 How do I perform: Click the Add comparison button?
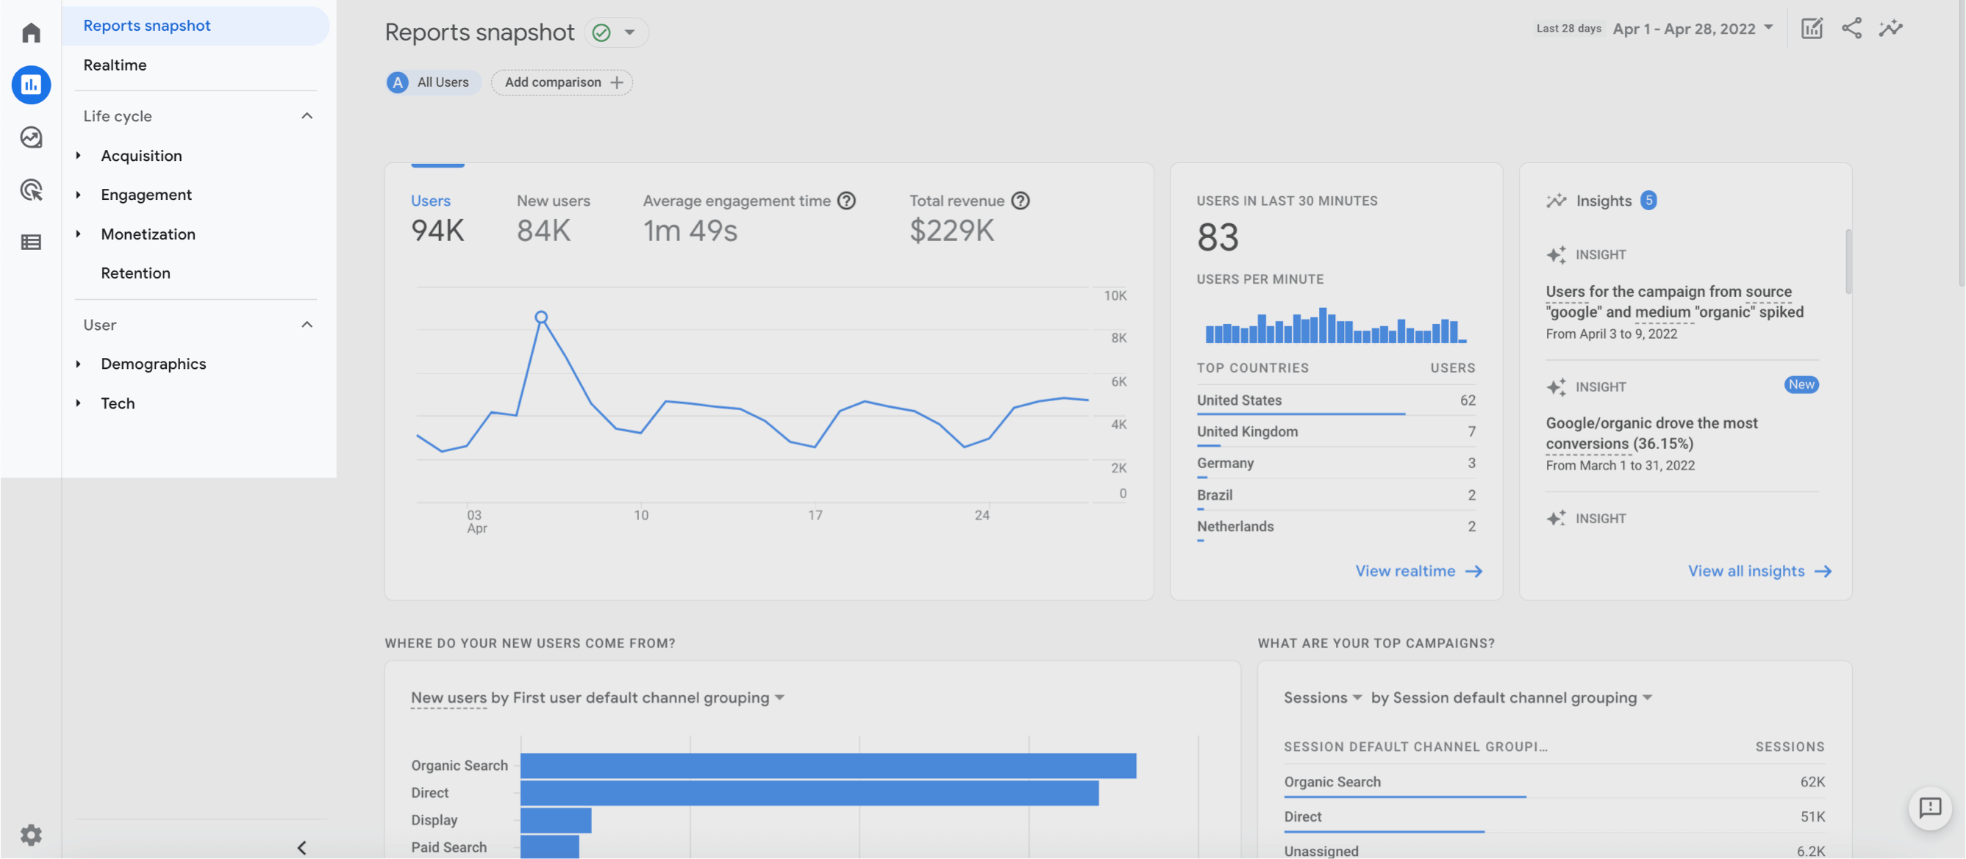562,82
